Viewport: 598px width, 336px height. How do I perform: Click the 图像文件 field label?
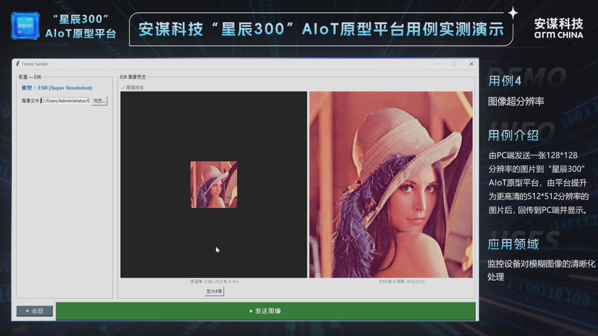click(x=31, y=101)
